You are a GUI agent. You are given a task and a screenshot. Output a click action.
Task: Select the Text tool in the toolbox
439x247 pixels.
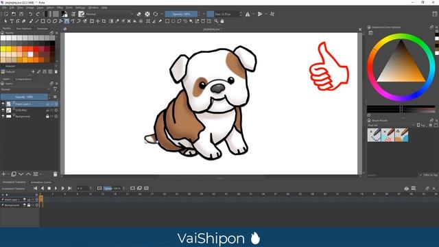click(x=12, y=21)
